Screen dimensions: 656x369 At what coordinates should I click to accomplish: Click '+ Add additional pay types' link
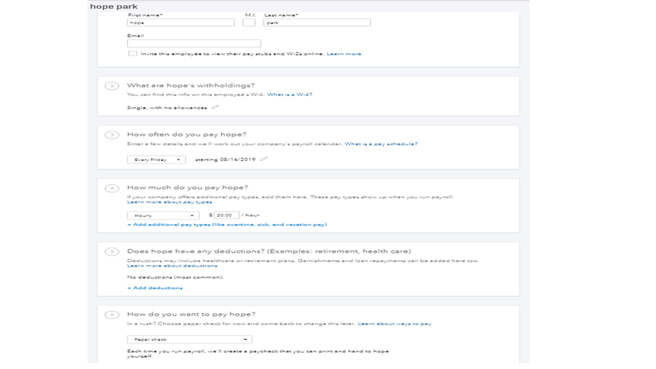pos(227,225)
